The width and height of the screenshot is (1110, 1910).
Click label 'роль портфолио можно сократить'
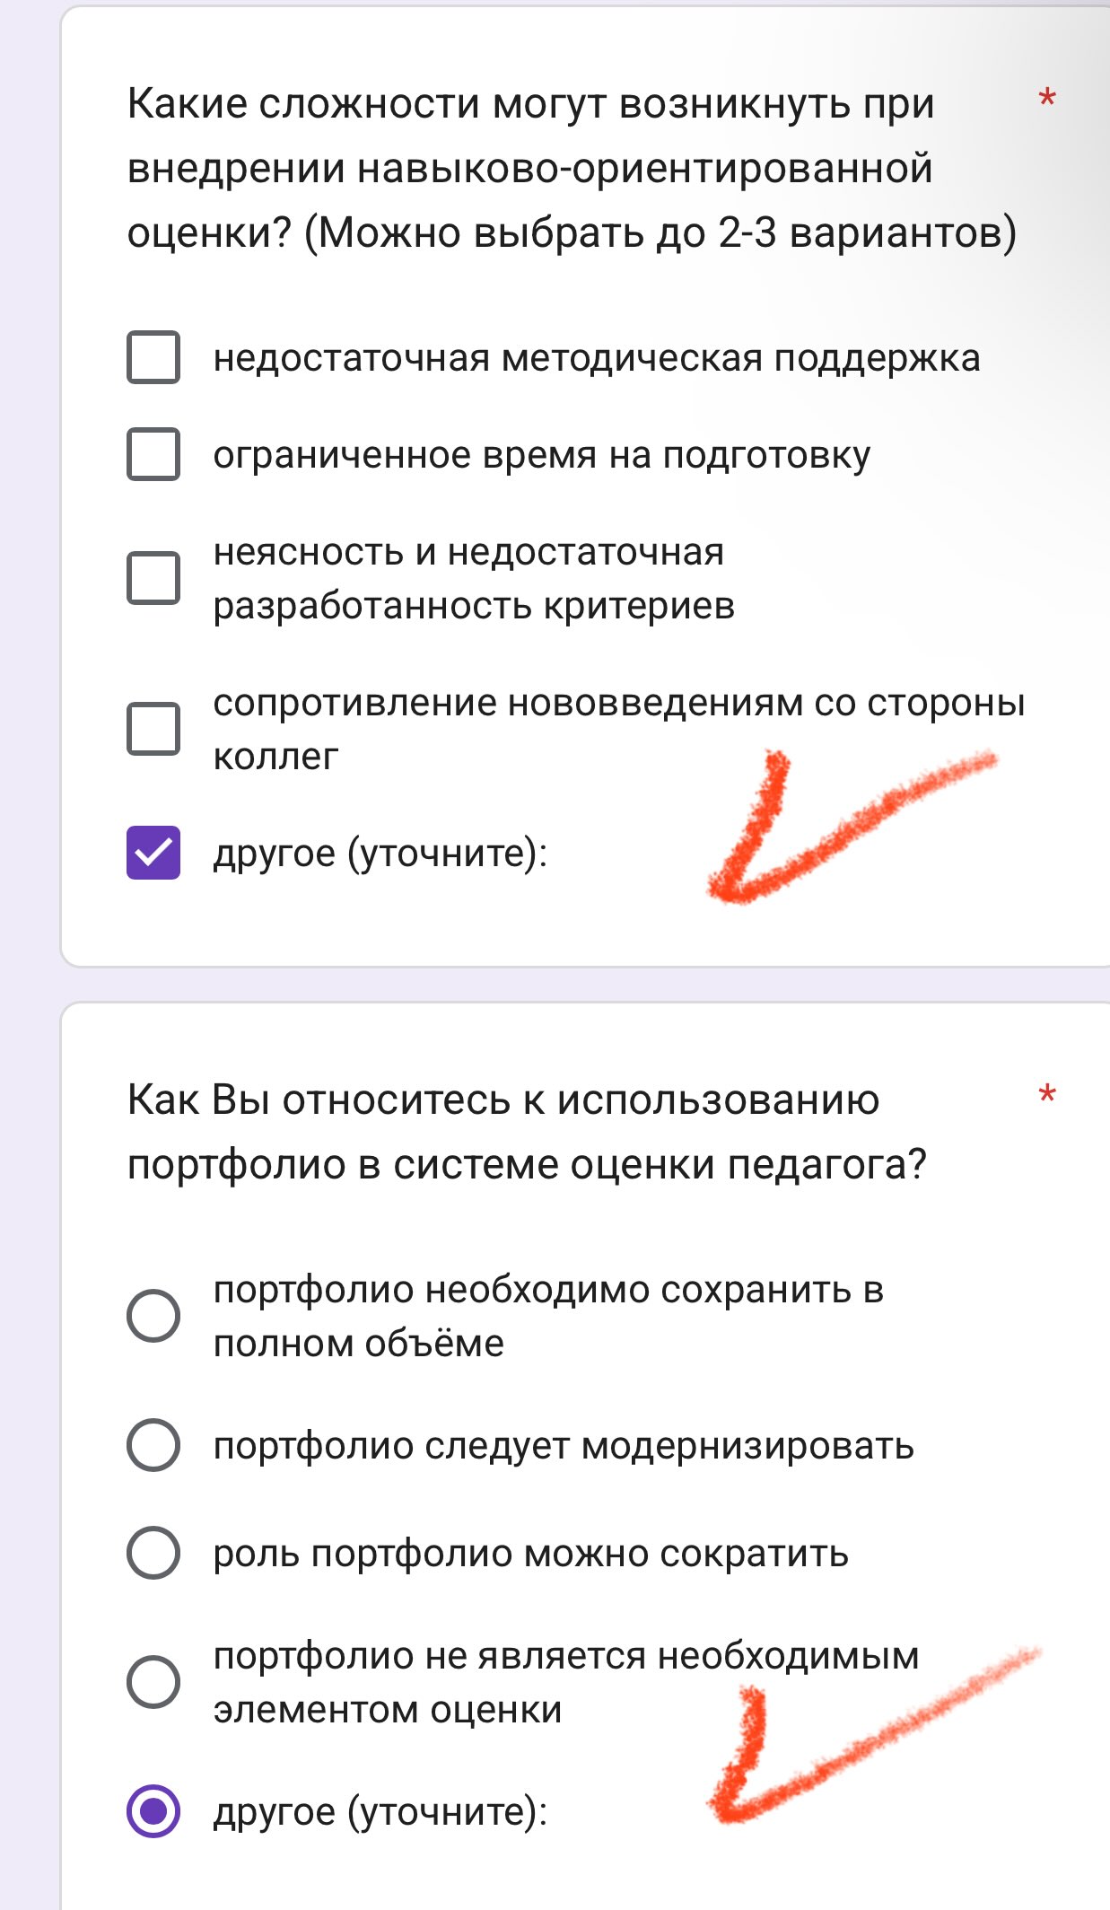(x=531, y=1554)
